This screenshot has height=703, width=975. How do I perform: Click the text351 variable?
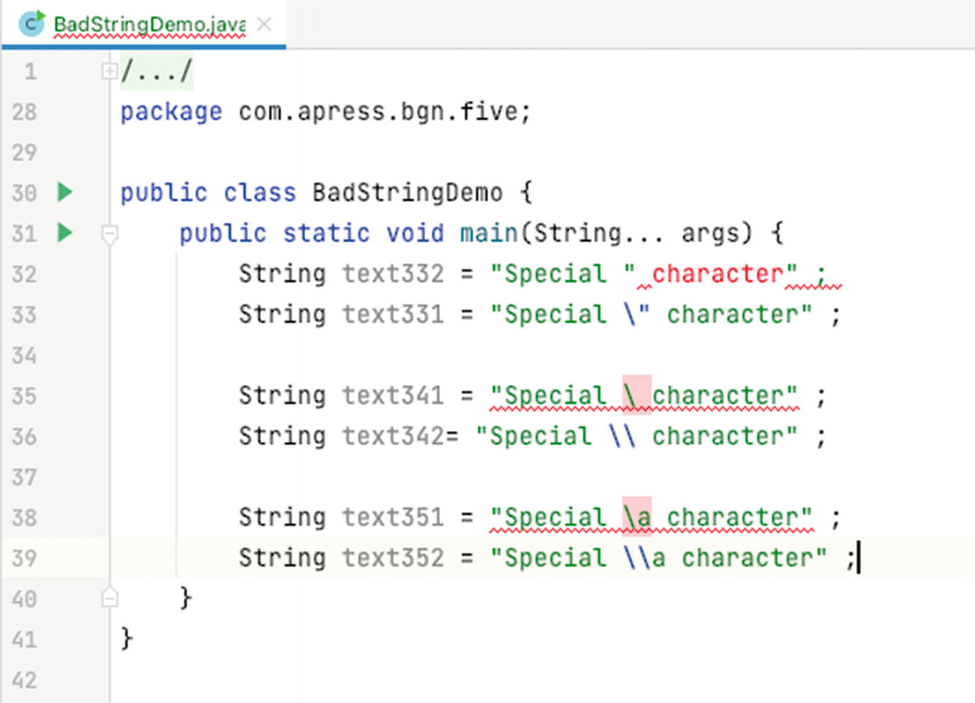click(393, 517)
